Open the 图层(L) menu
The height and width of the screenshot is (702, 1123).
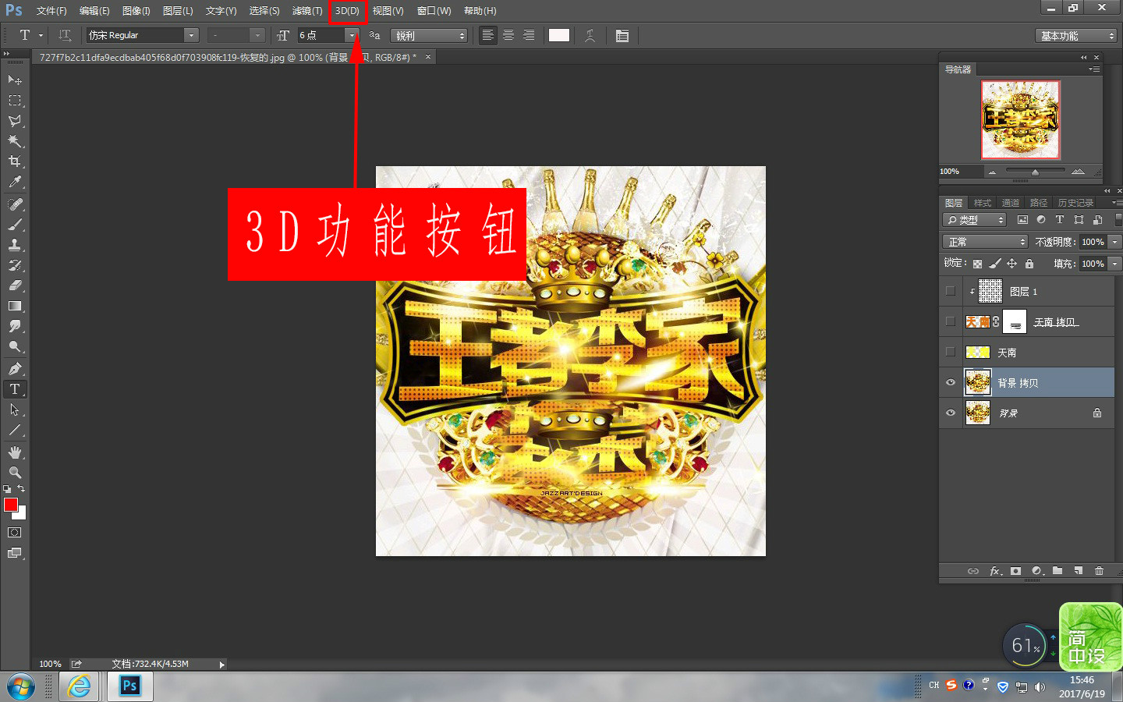click(178, 11)
